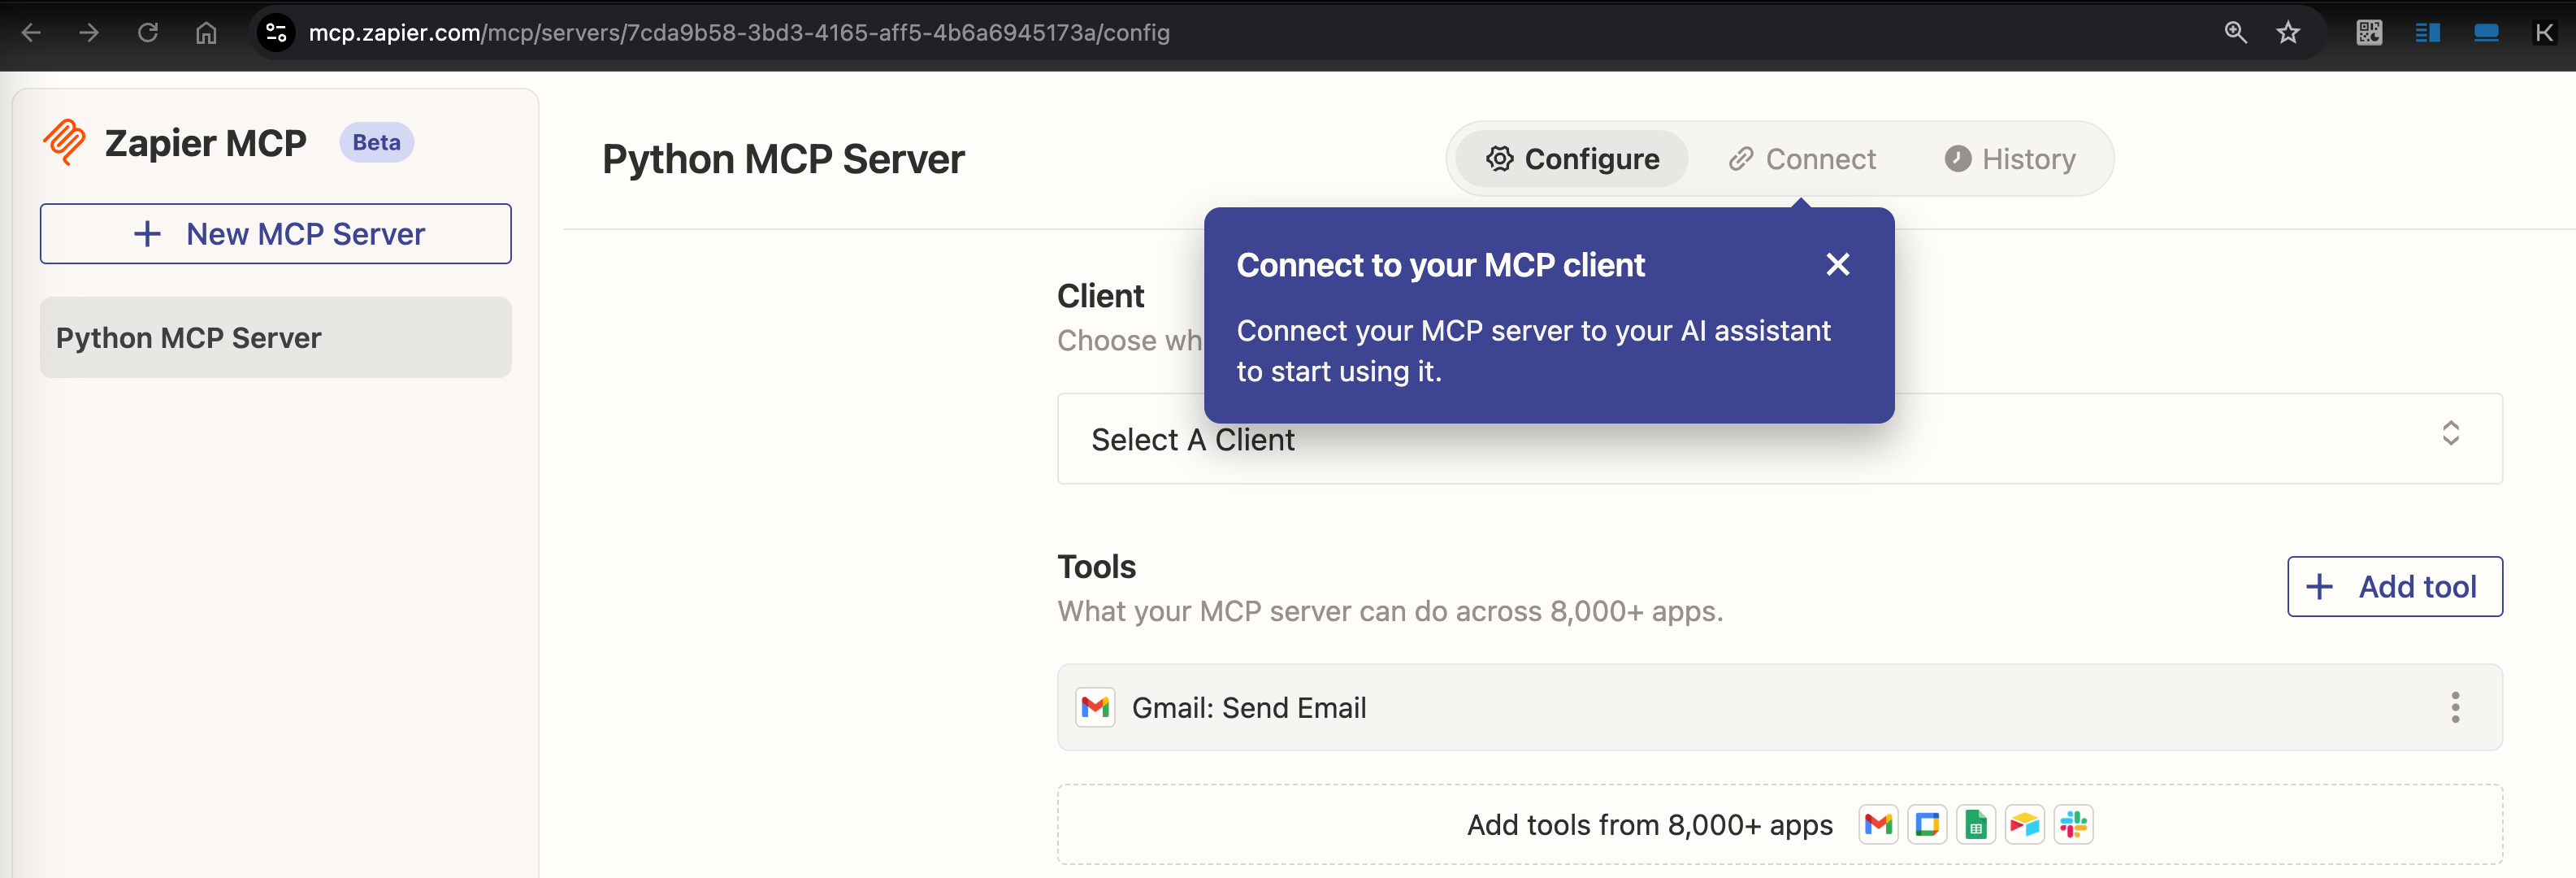
Task: Open the three-dot menu for Gmail tool
Action: pos(2454,707)
